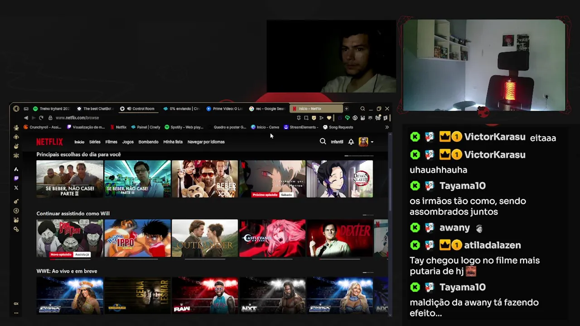Open the Twitch icon in the browser sidebar
580x326 pixels.
point(16,178)
